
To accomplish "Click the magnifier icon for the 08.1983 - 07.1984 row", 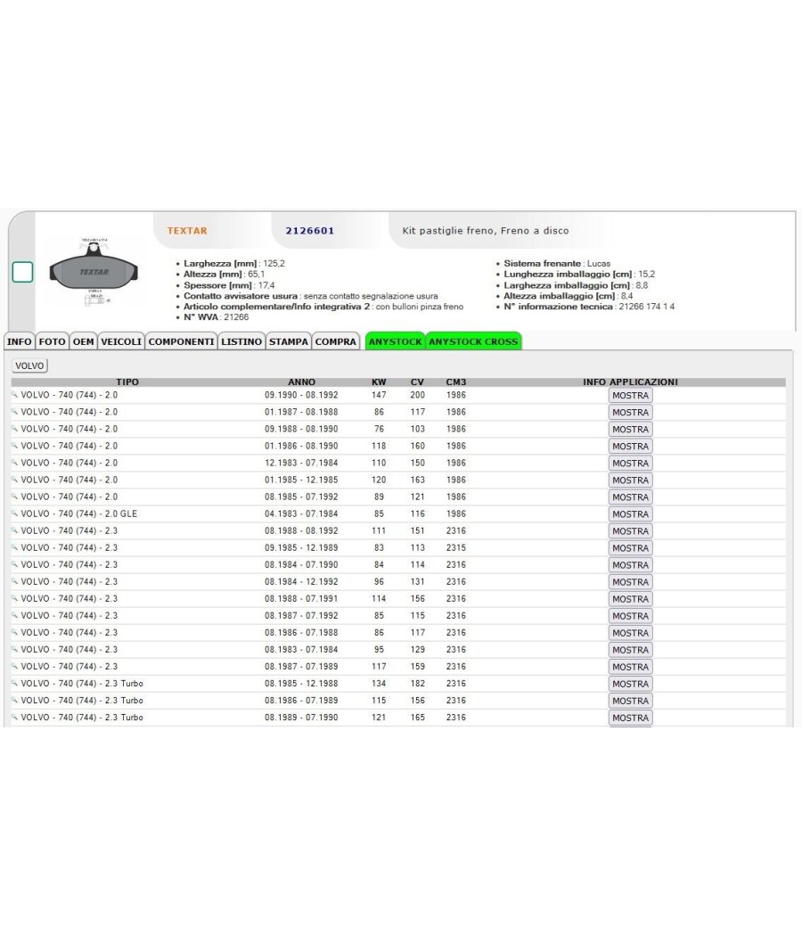I will tap(14, 650).
